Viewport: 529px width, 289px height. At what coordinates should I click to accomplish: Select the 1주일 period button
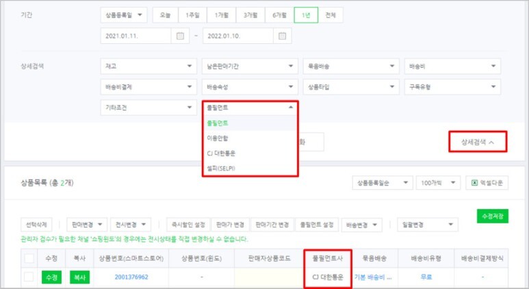pos(192,15)
